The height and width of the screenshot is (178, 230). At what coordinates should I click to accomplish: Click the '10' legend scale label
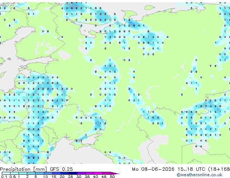click(45, 177)
